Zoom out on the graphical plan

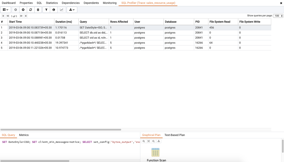[x=153, y=141]
